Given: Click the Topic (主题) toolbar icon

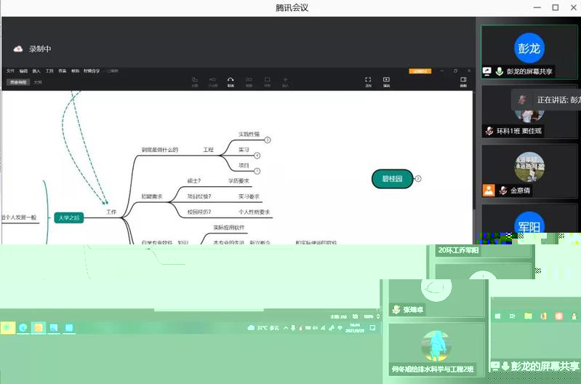Looking at the screenshot, I should pos(195,80).
